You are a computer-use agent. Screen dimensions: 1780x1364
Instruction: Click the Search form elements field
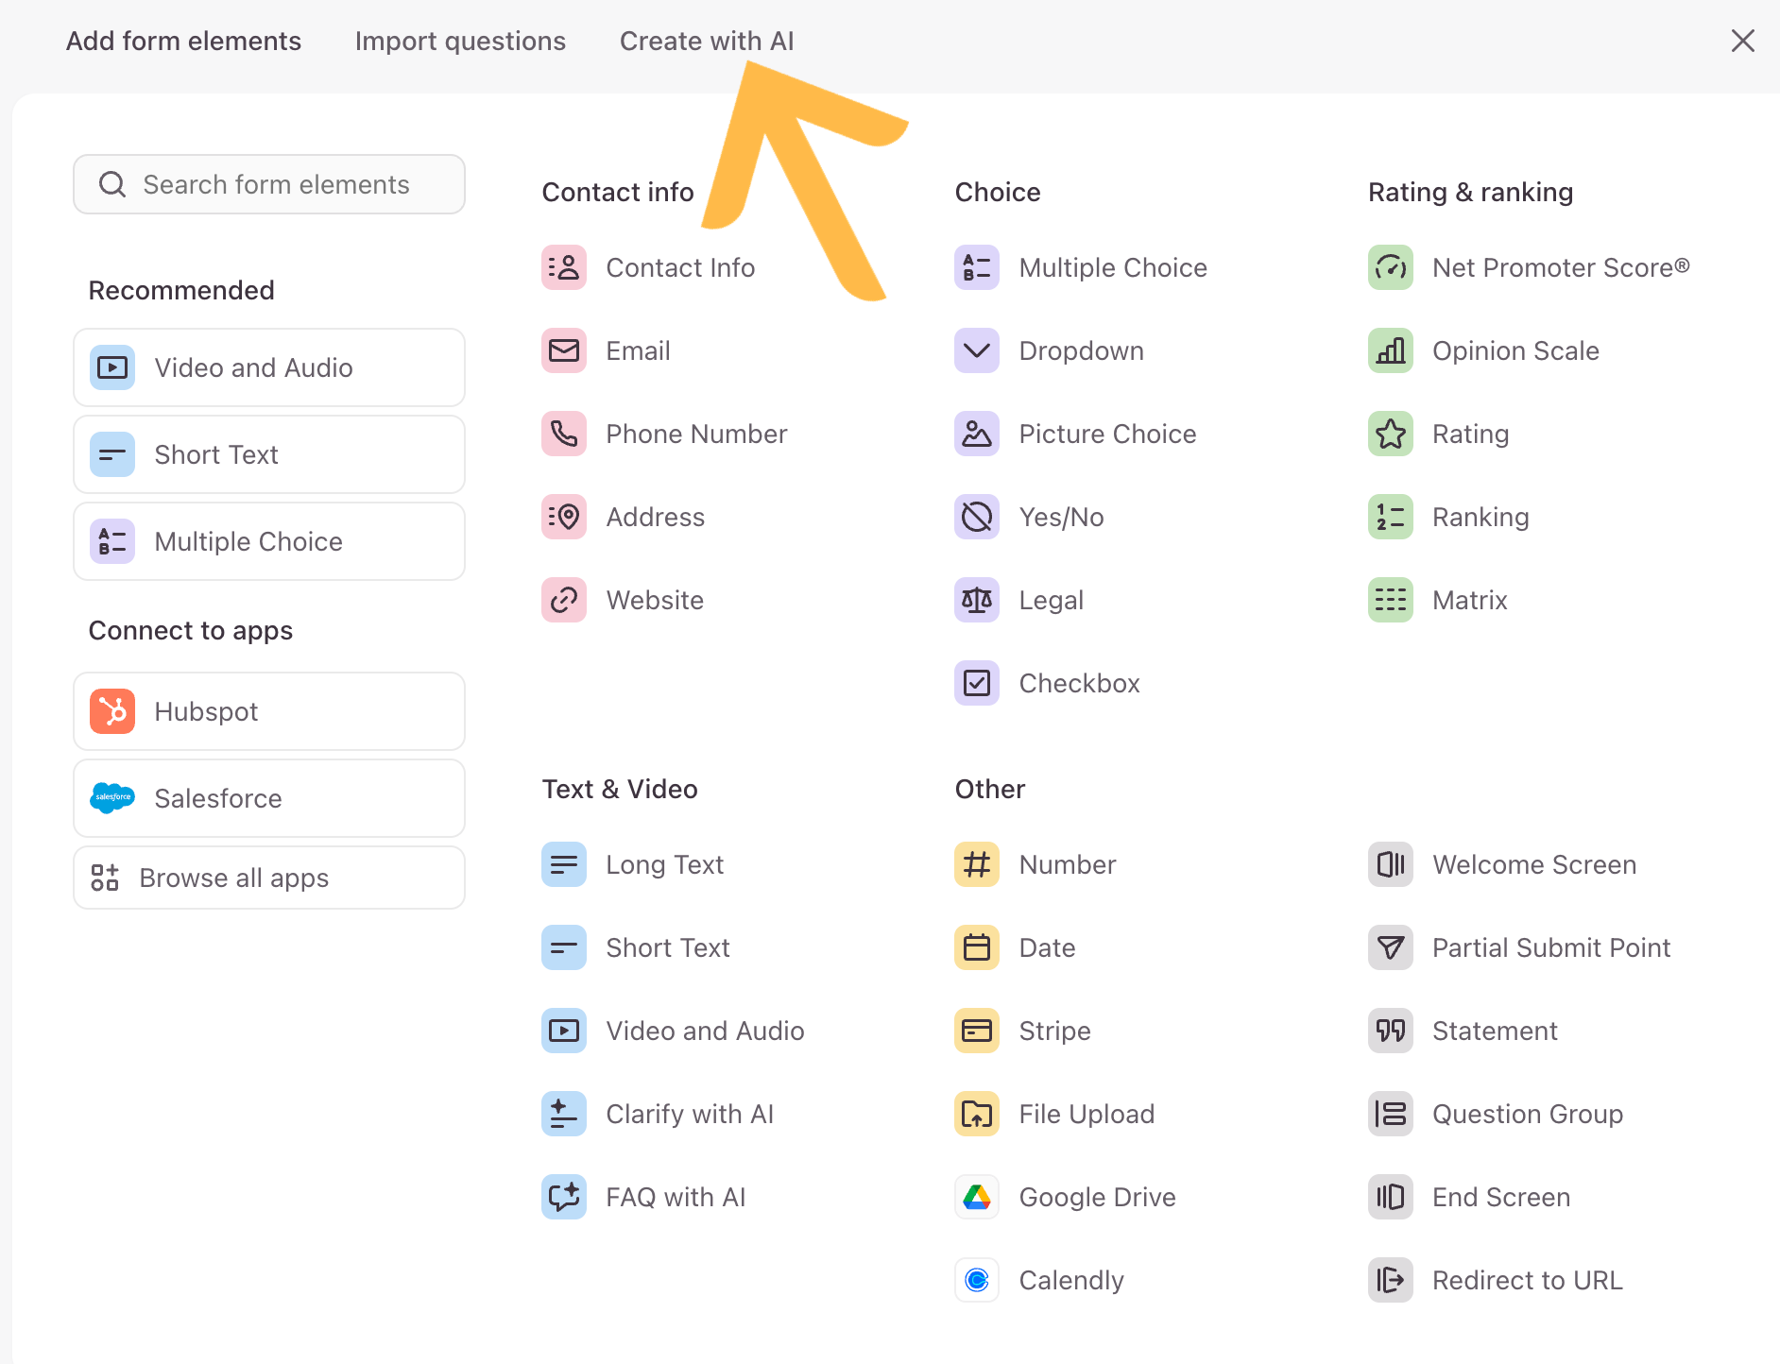(x=269, y=185)
